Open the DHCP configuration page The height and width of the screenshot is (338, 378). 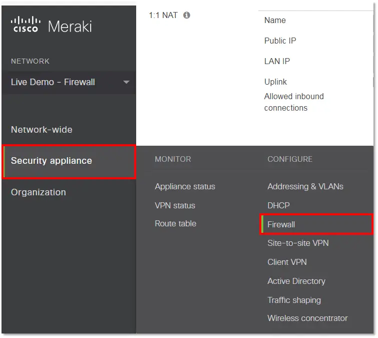pos(278,205)
